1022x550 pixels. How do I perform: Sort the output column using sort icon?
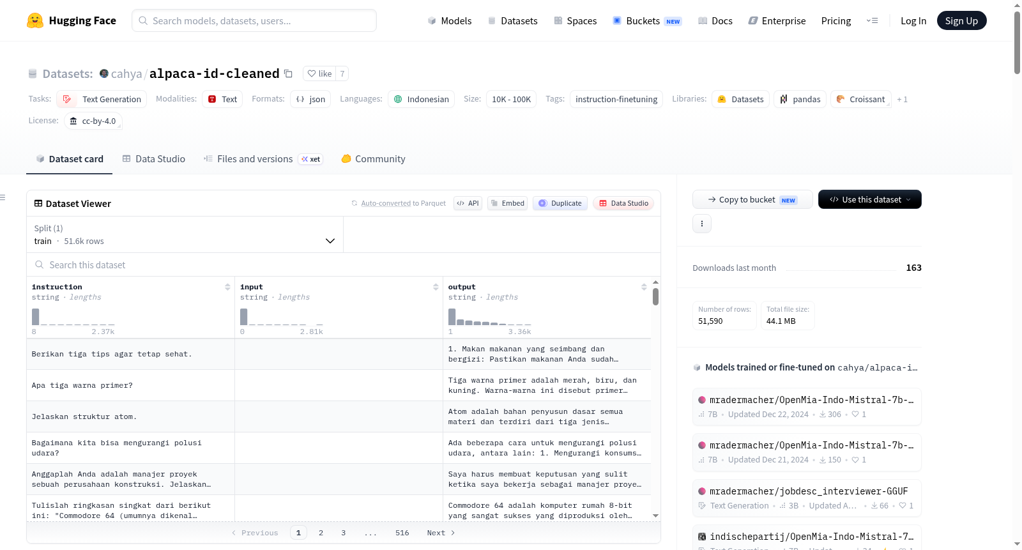coord(644,287)
